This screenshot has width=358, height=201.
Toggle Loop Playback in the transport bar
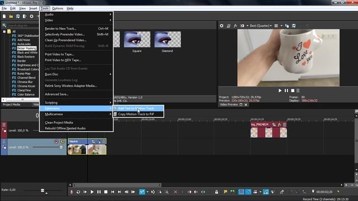(x=78, y=192)
